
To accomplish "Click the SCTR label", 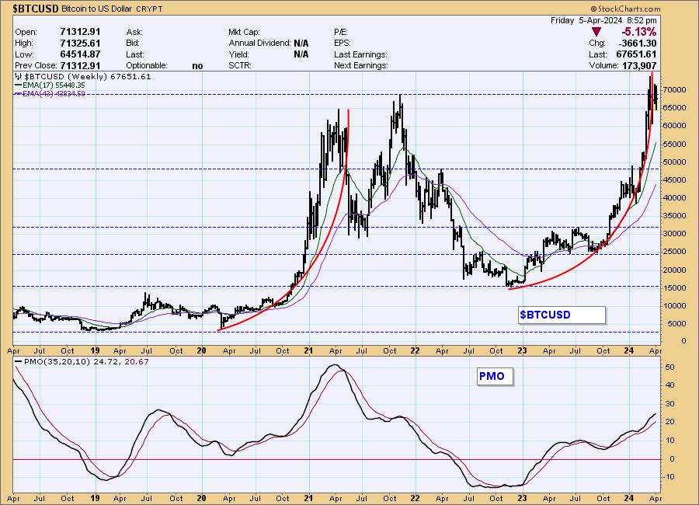I will point(240,65).
